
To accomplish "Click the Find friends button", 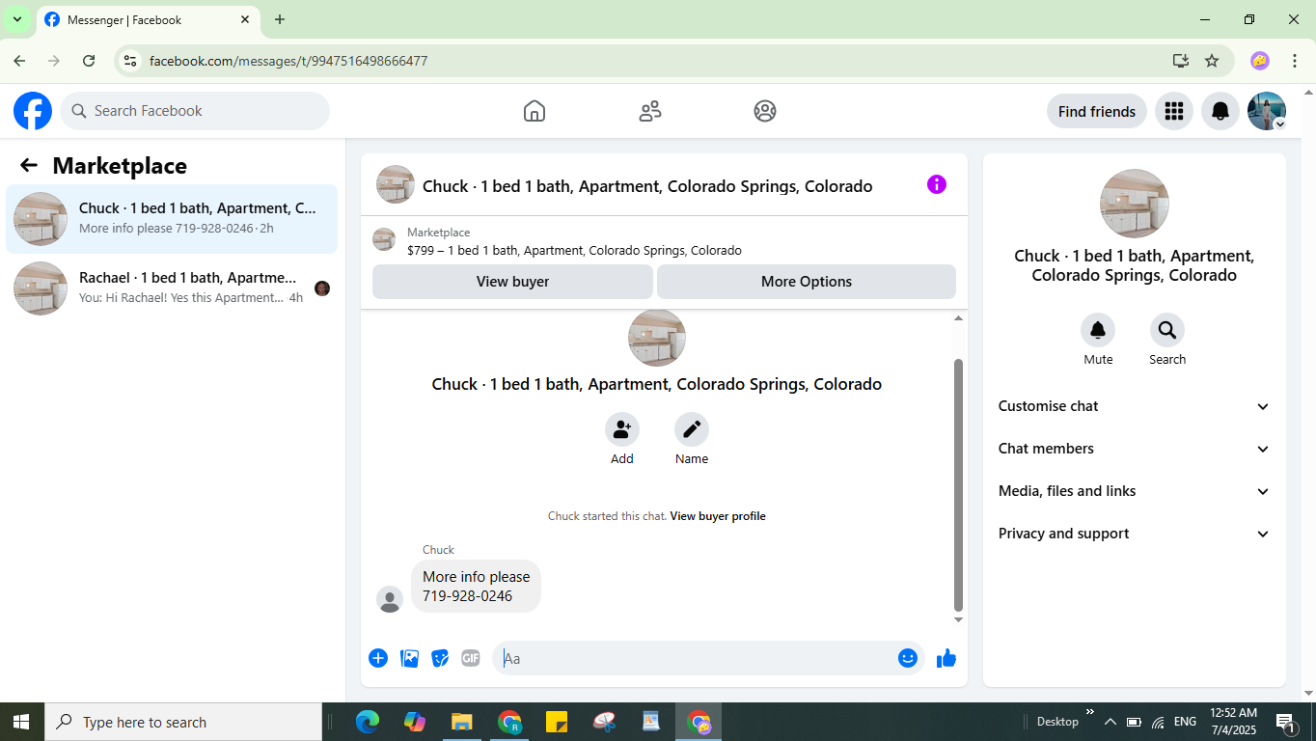I will click(x=1097, y=111).
